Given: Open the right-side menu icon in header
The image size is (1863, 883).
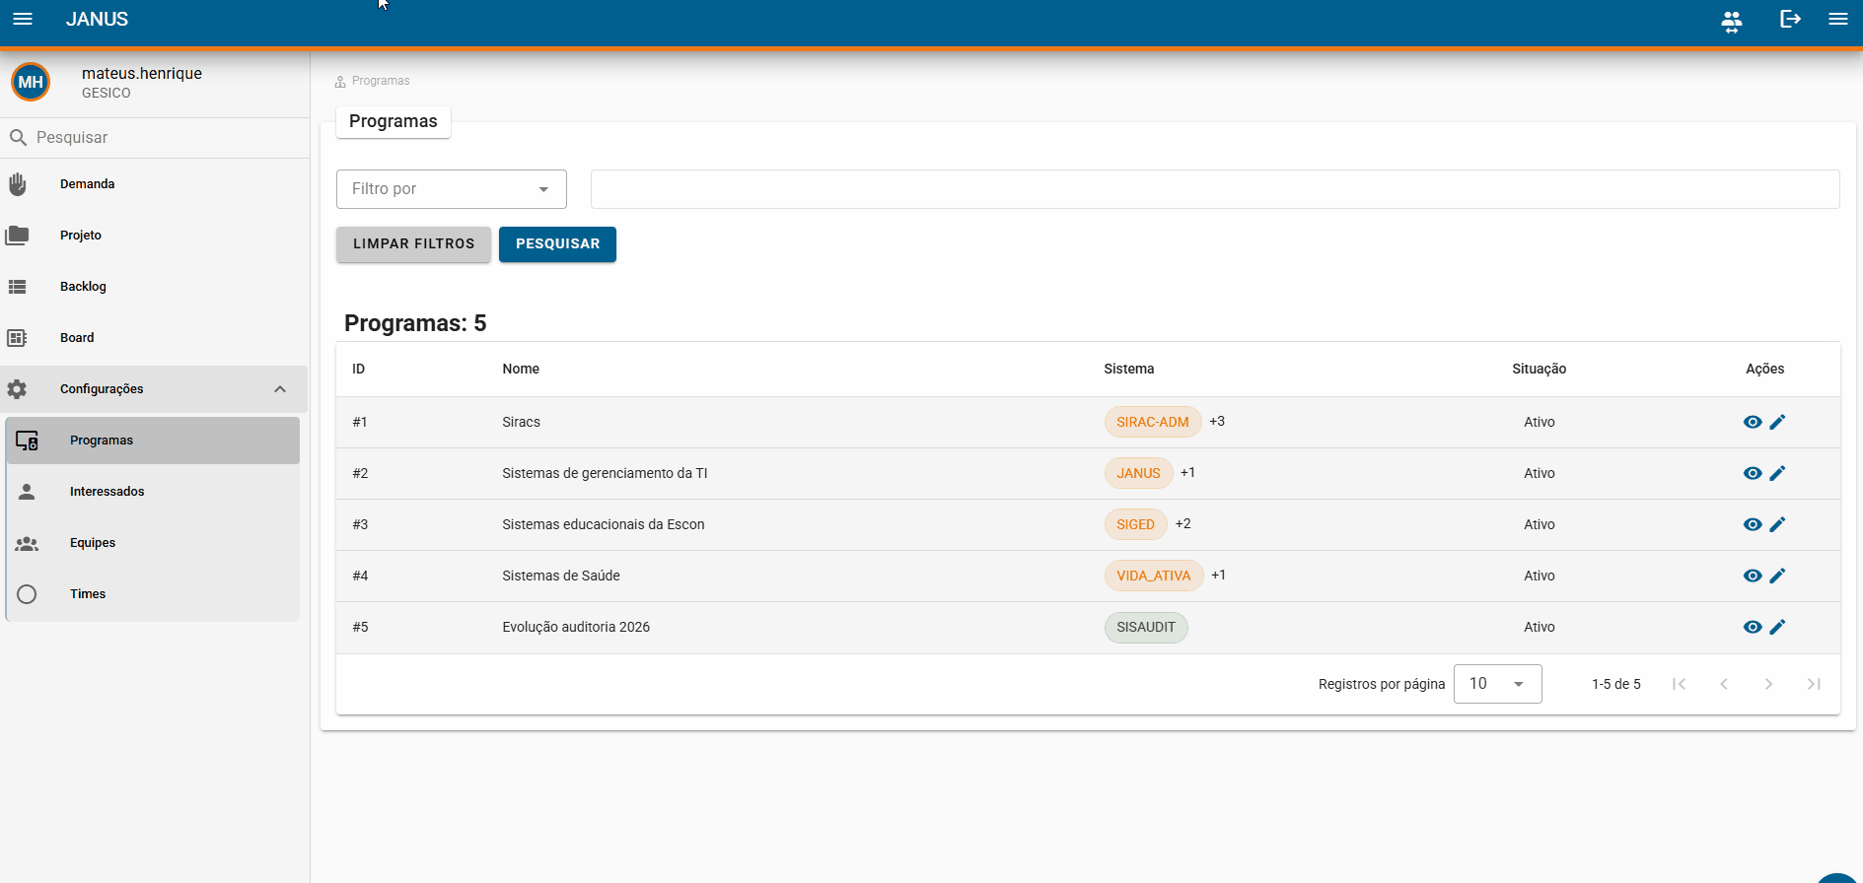Looking at the screenshot, I should pyautogui.click(x=1838, y=19).
